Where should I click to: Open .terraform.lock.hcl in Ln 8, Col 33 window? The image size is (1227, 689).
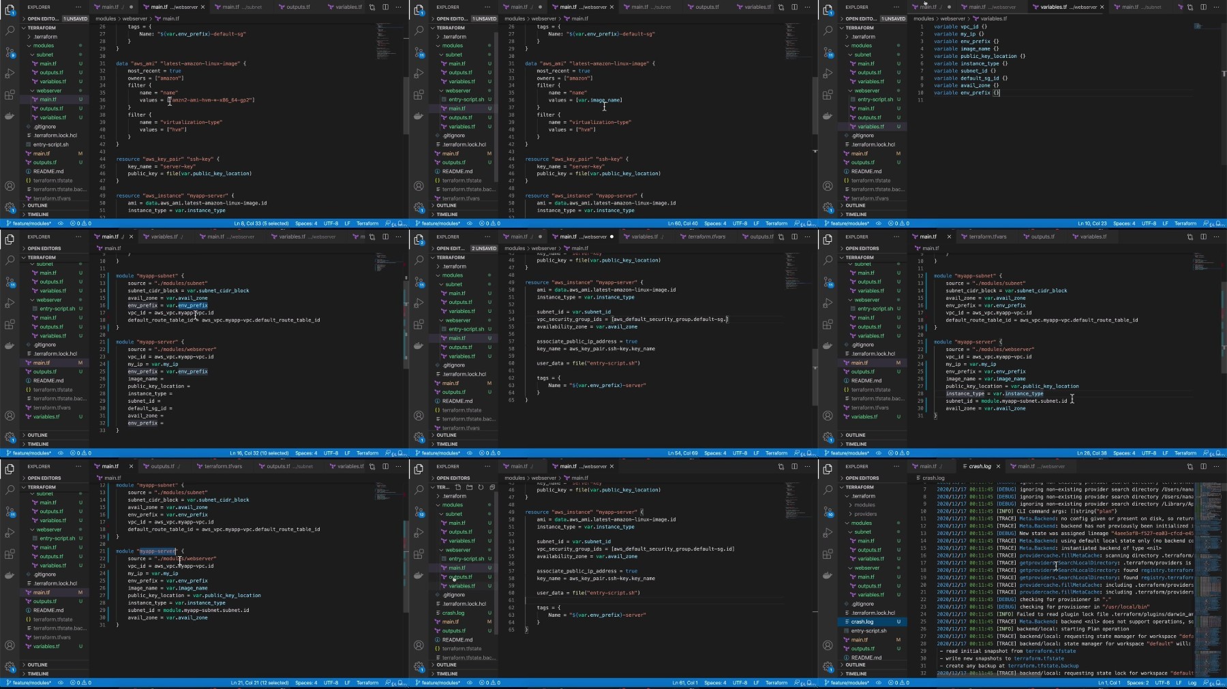point(55,136)
